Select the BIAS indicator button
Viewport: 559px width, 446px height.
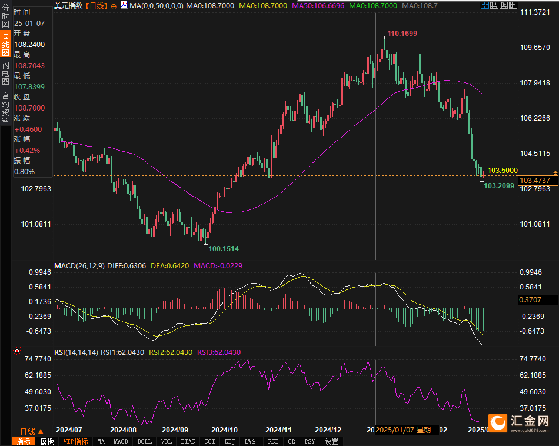(188, 441)
